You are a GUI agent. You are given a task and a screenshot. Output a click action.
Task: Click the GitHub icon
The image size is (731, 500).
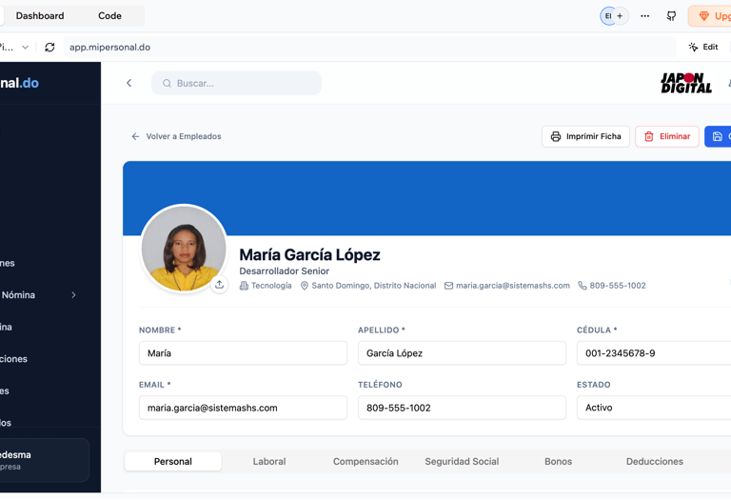[671, 16]
